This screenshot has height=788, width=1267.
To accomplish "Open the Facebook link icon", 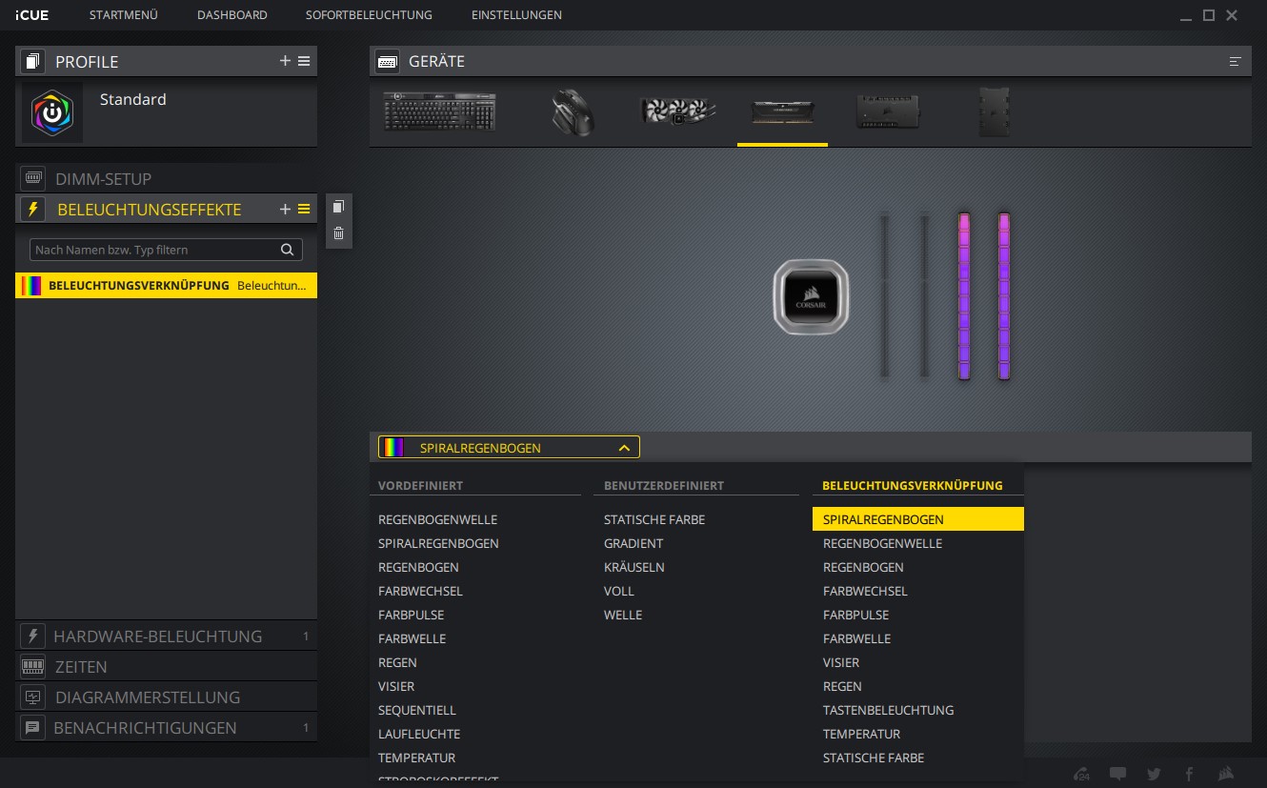I will 1189,774.
